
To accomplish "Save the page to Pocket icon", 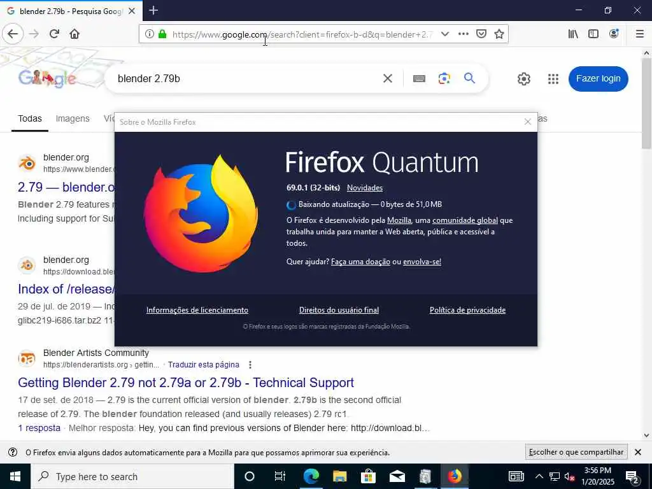I will (x=481, y=34).
